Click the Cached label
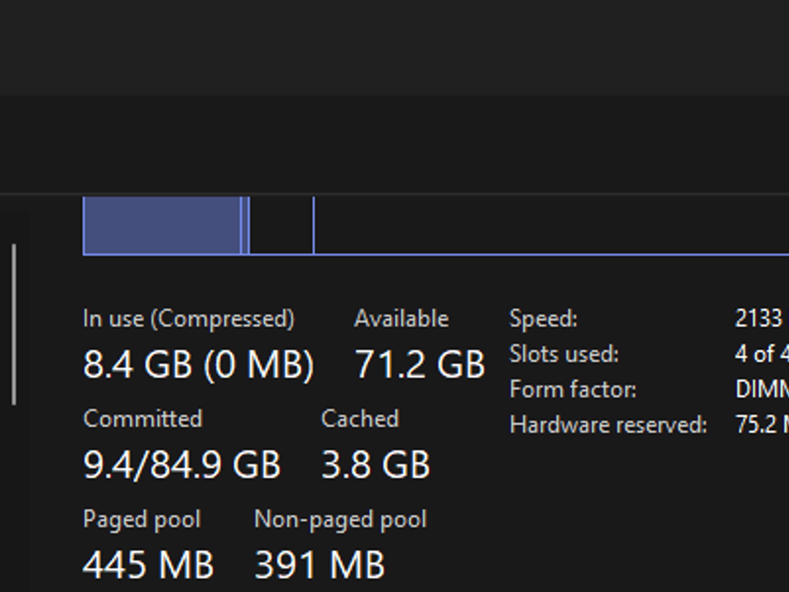789x592 pixels. (360, 419)
